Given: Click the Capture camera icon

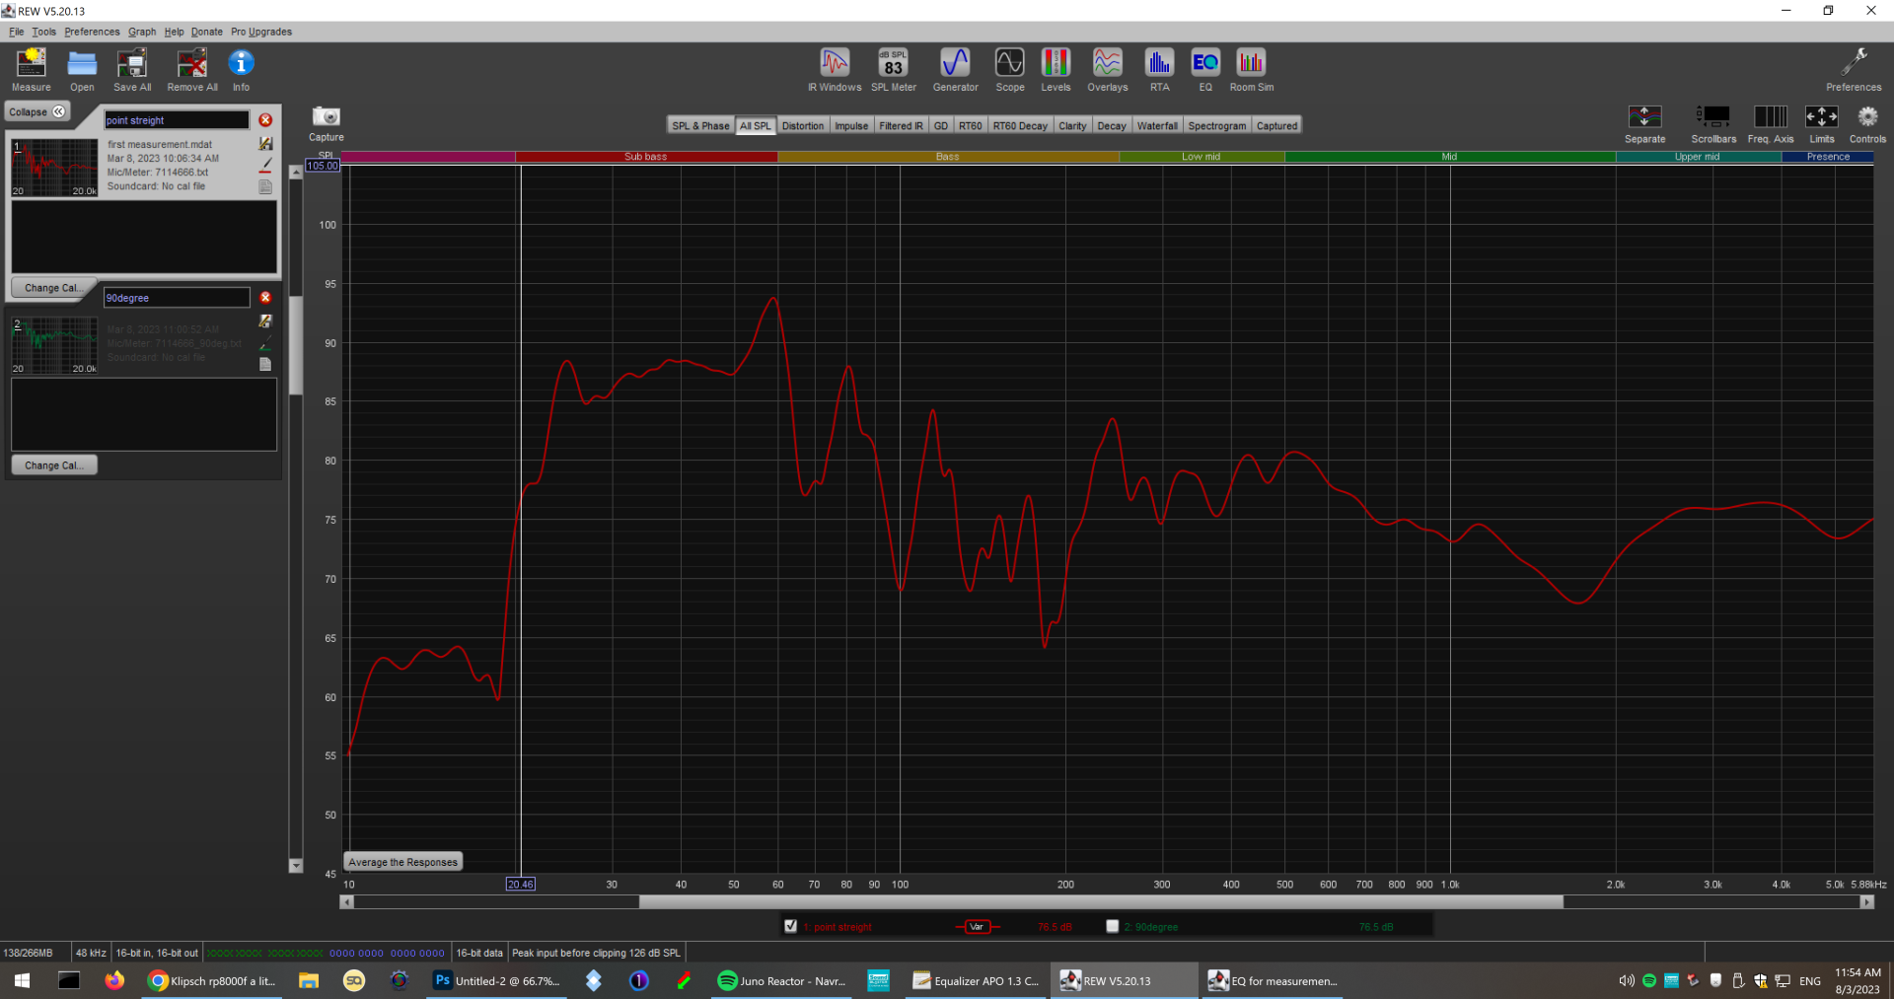Looking at the screenshot, I should point(326,118).
